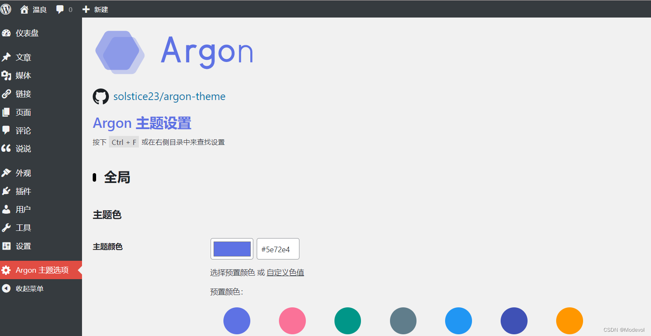The width and height of the screenshot is (651, 336).
Task: Select the 用户 users icon
Action: click(7, 209)
